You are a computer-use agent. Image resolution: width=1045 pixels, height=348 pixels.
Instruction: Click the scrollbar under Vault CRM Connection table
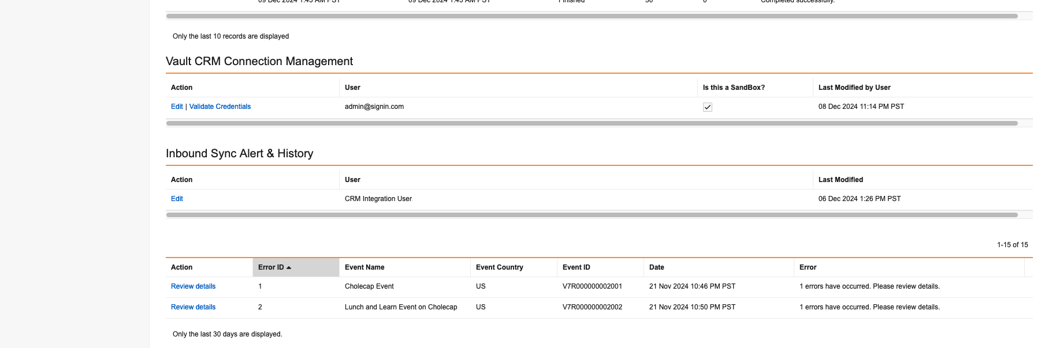592,123
